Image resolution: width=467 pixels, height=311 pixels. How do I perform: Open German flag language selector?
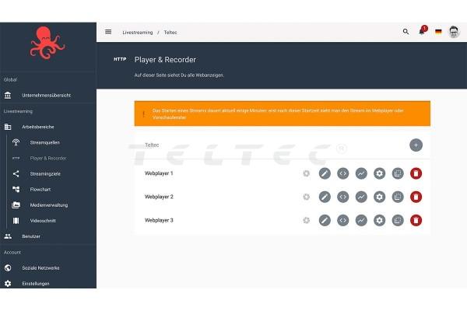pos(438,32)
